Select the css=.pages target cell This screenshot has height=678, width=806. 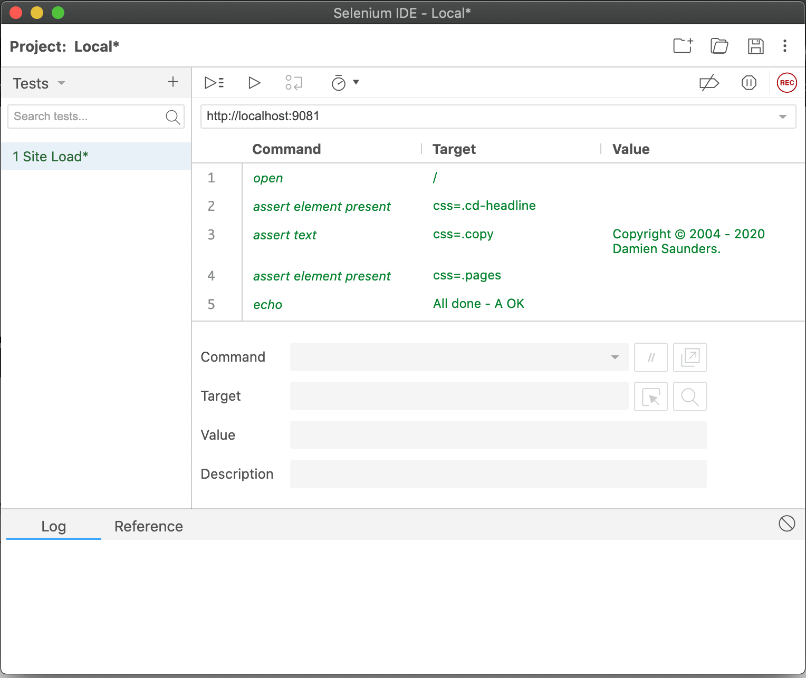(467, 275)
